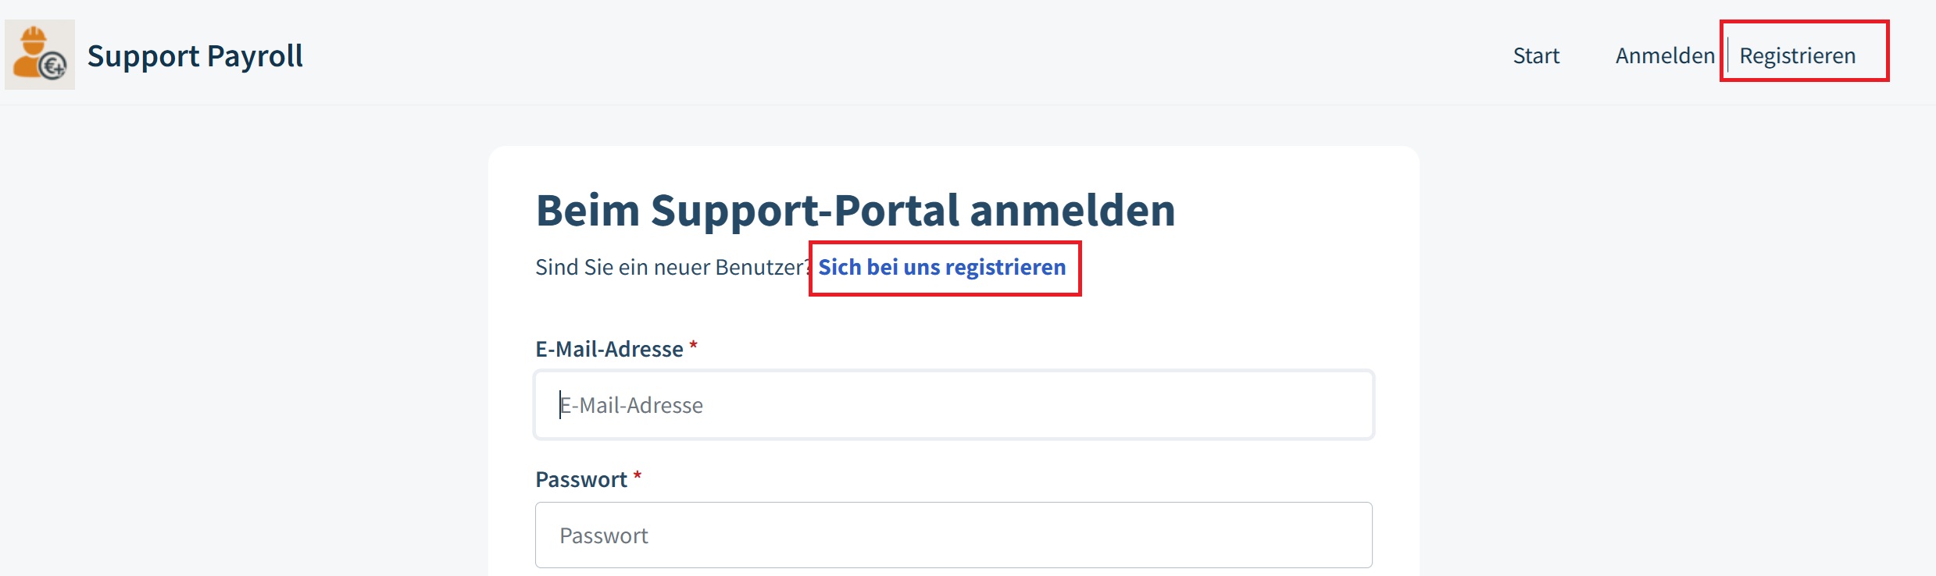Click the euro coin in the logo
The width and height of the screenshot is (1936, 576).
[53, 67]
